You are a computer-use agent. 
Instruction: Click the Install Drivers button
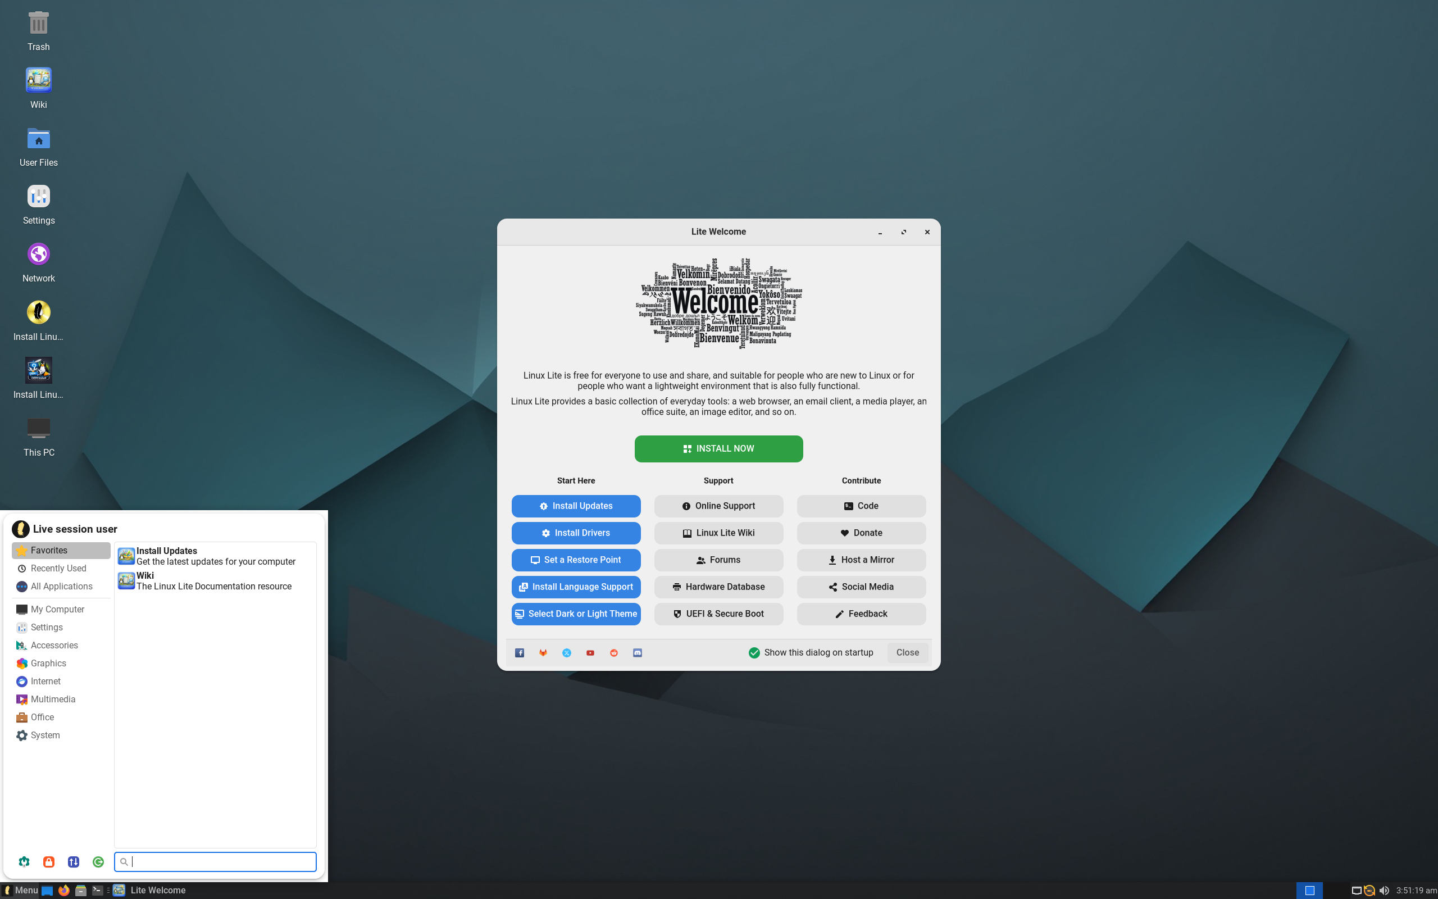coord(576,533)
